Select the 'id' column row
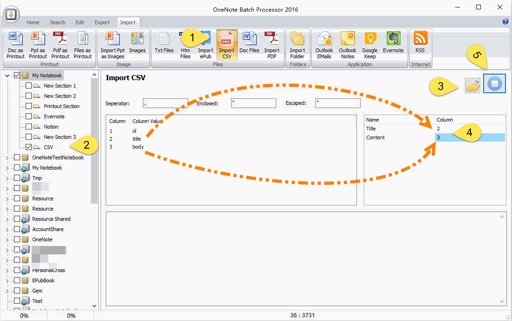 (x=231, y=131)
